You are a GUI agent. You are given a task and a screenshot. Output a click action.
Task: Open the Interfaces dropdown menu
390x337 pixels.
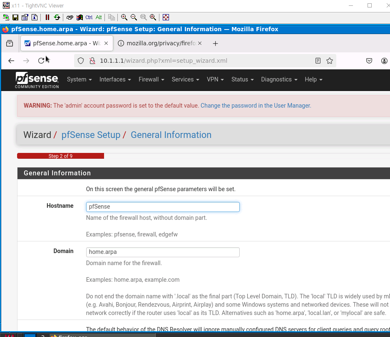pos(115,79)
